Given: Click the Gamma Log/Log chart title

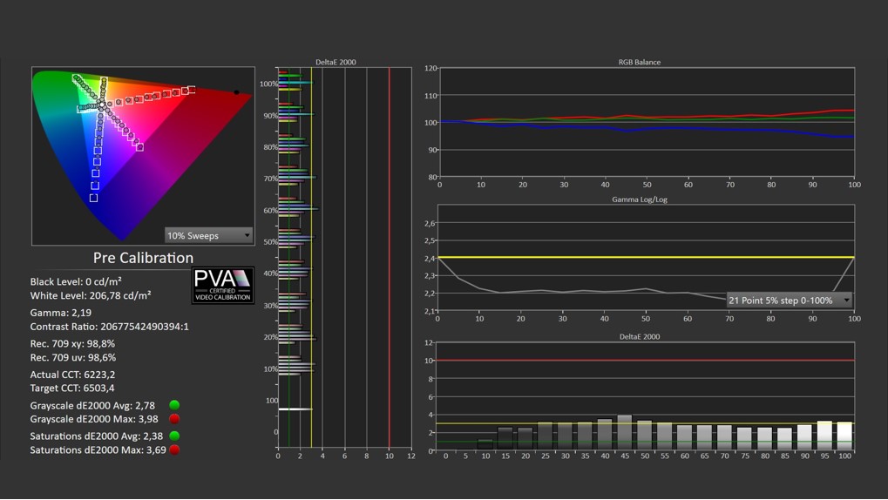Looking at the screenshot, I should pos(646,199).
